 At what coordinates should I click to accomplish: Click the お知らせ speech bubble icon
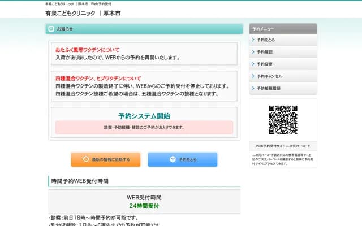[x=51, y=29]
